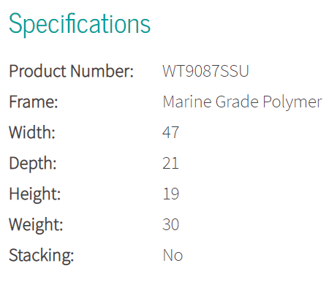Select the Height label
This screenshot has width=329, height=282.
(x=35, y=194)
